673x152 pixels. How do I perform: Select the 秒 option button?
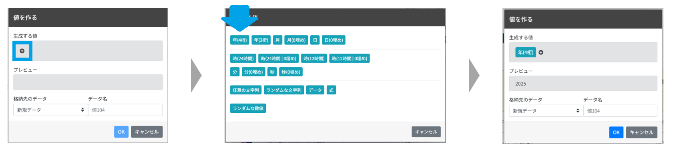pos(272,72)
